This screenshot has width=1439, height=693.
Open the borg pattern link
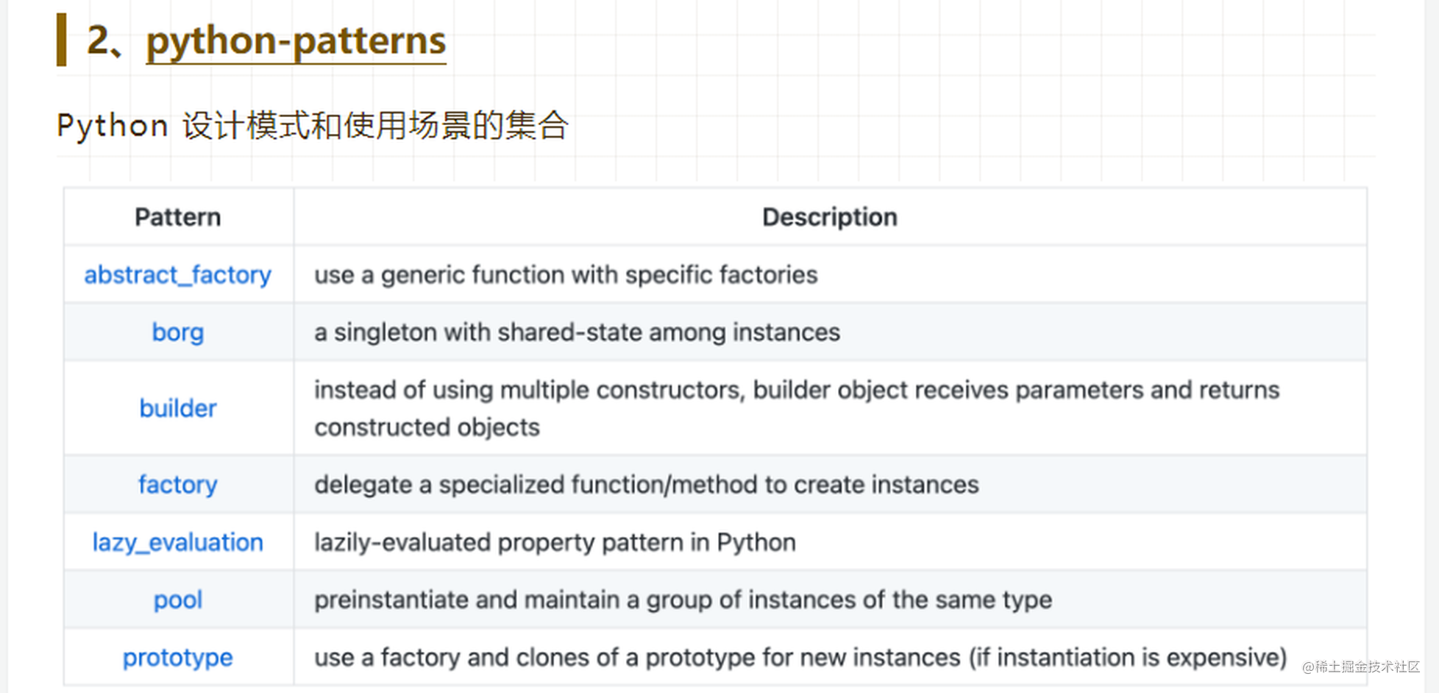(x=177, y=332)
